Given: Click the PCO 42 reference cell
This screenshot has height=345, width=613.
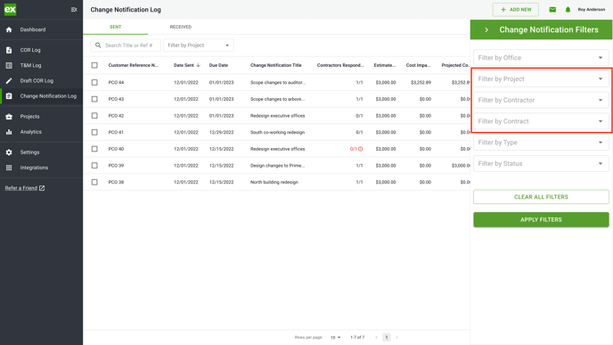Looking at the screenshot, I should (x=116, y=116).
